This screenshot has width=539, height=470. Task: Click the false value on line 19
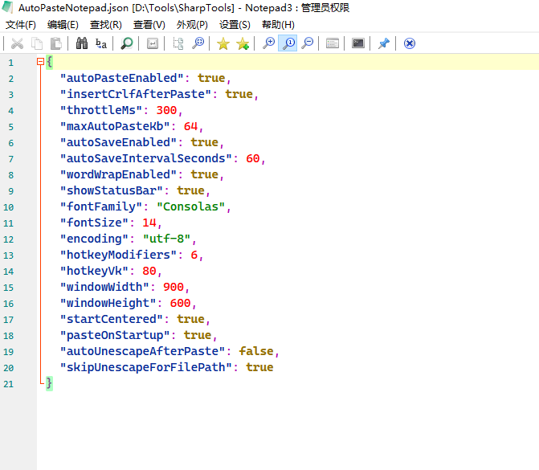(x=256, y=351)
